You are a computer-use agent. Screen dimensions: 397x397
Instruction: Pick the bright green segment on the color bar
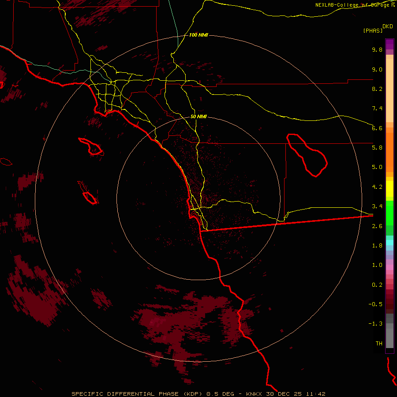coord(390,213)
